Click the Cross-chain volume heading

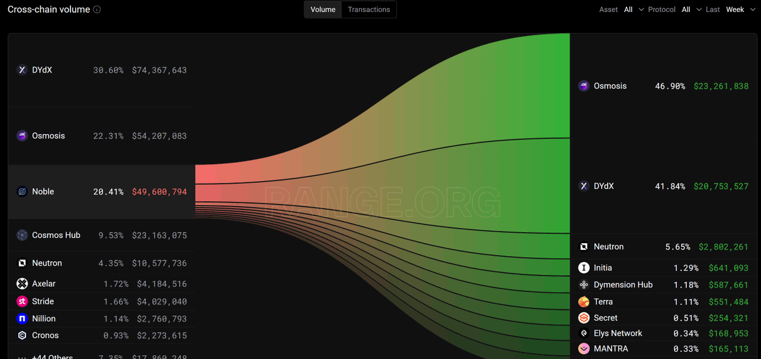[49, 9]
